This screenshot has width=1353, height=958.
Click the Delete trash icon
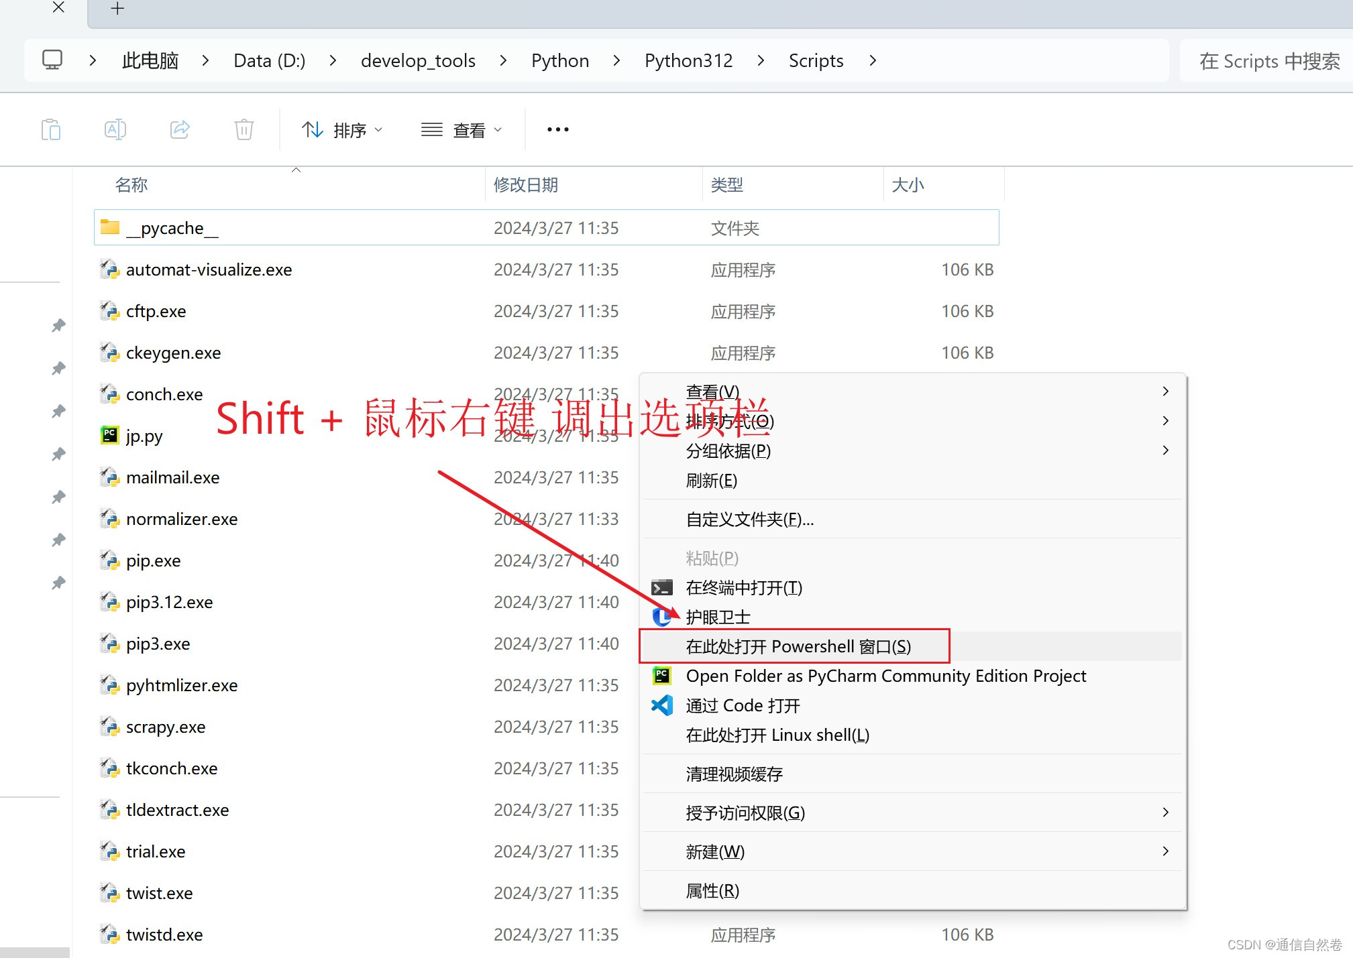244,129
